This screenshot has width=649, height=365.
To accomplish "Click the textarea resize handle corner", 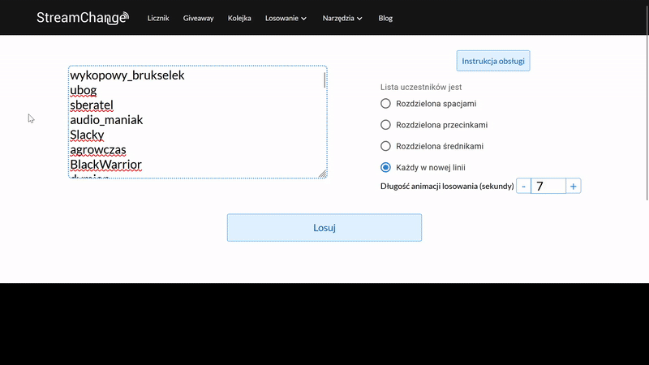I will coord(322,173).
